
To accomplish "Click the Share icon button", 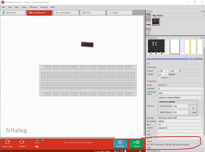I will coord(136,143).
